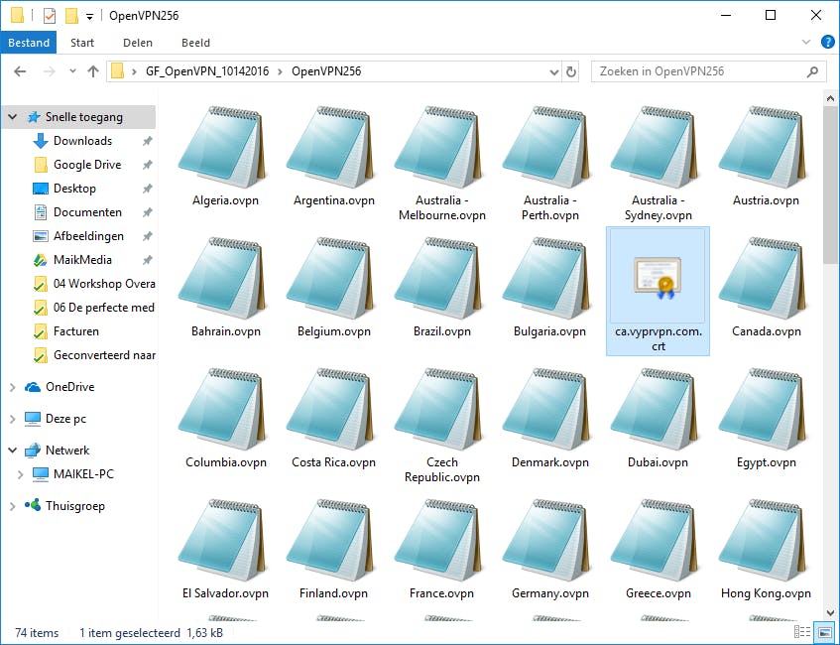
Task: Refresh the current folder view
Action: click(571, 71)
